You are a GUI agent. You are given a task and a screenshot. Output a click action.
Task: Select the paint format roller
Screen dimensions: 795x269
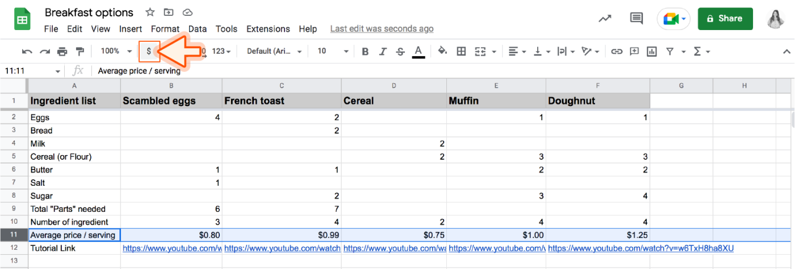tap(80, 52)
